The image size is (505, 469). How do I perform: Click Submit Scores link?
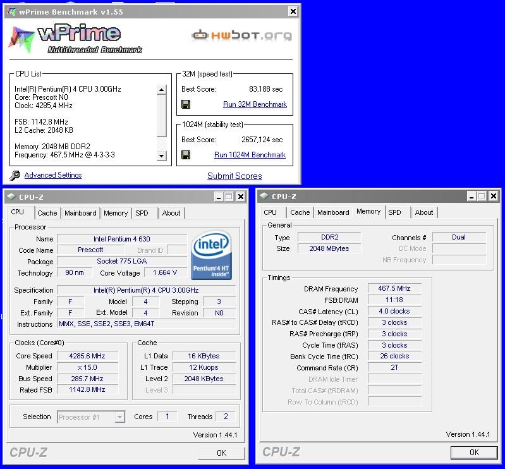(x=234, y=176)
